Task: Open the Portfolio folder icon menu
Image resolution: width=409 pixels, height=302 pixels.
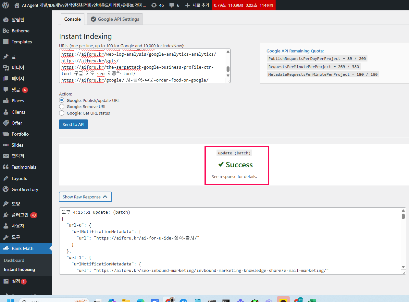Action: (6, 134)
